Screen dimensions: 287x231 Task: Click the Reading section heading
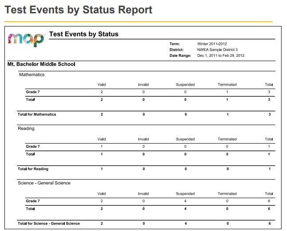click(26, 129)
